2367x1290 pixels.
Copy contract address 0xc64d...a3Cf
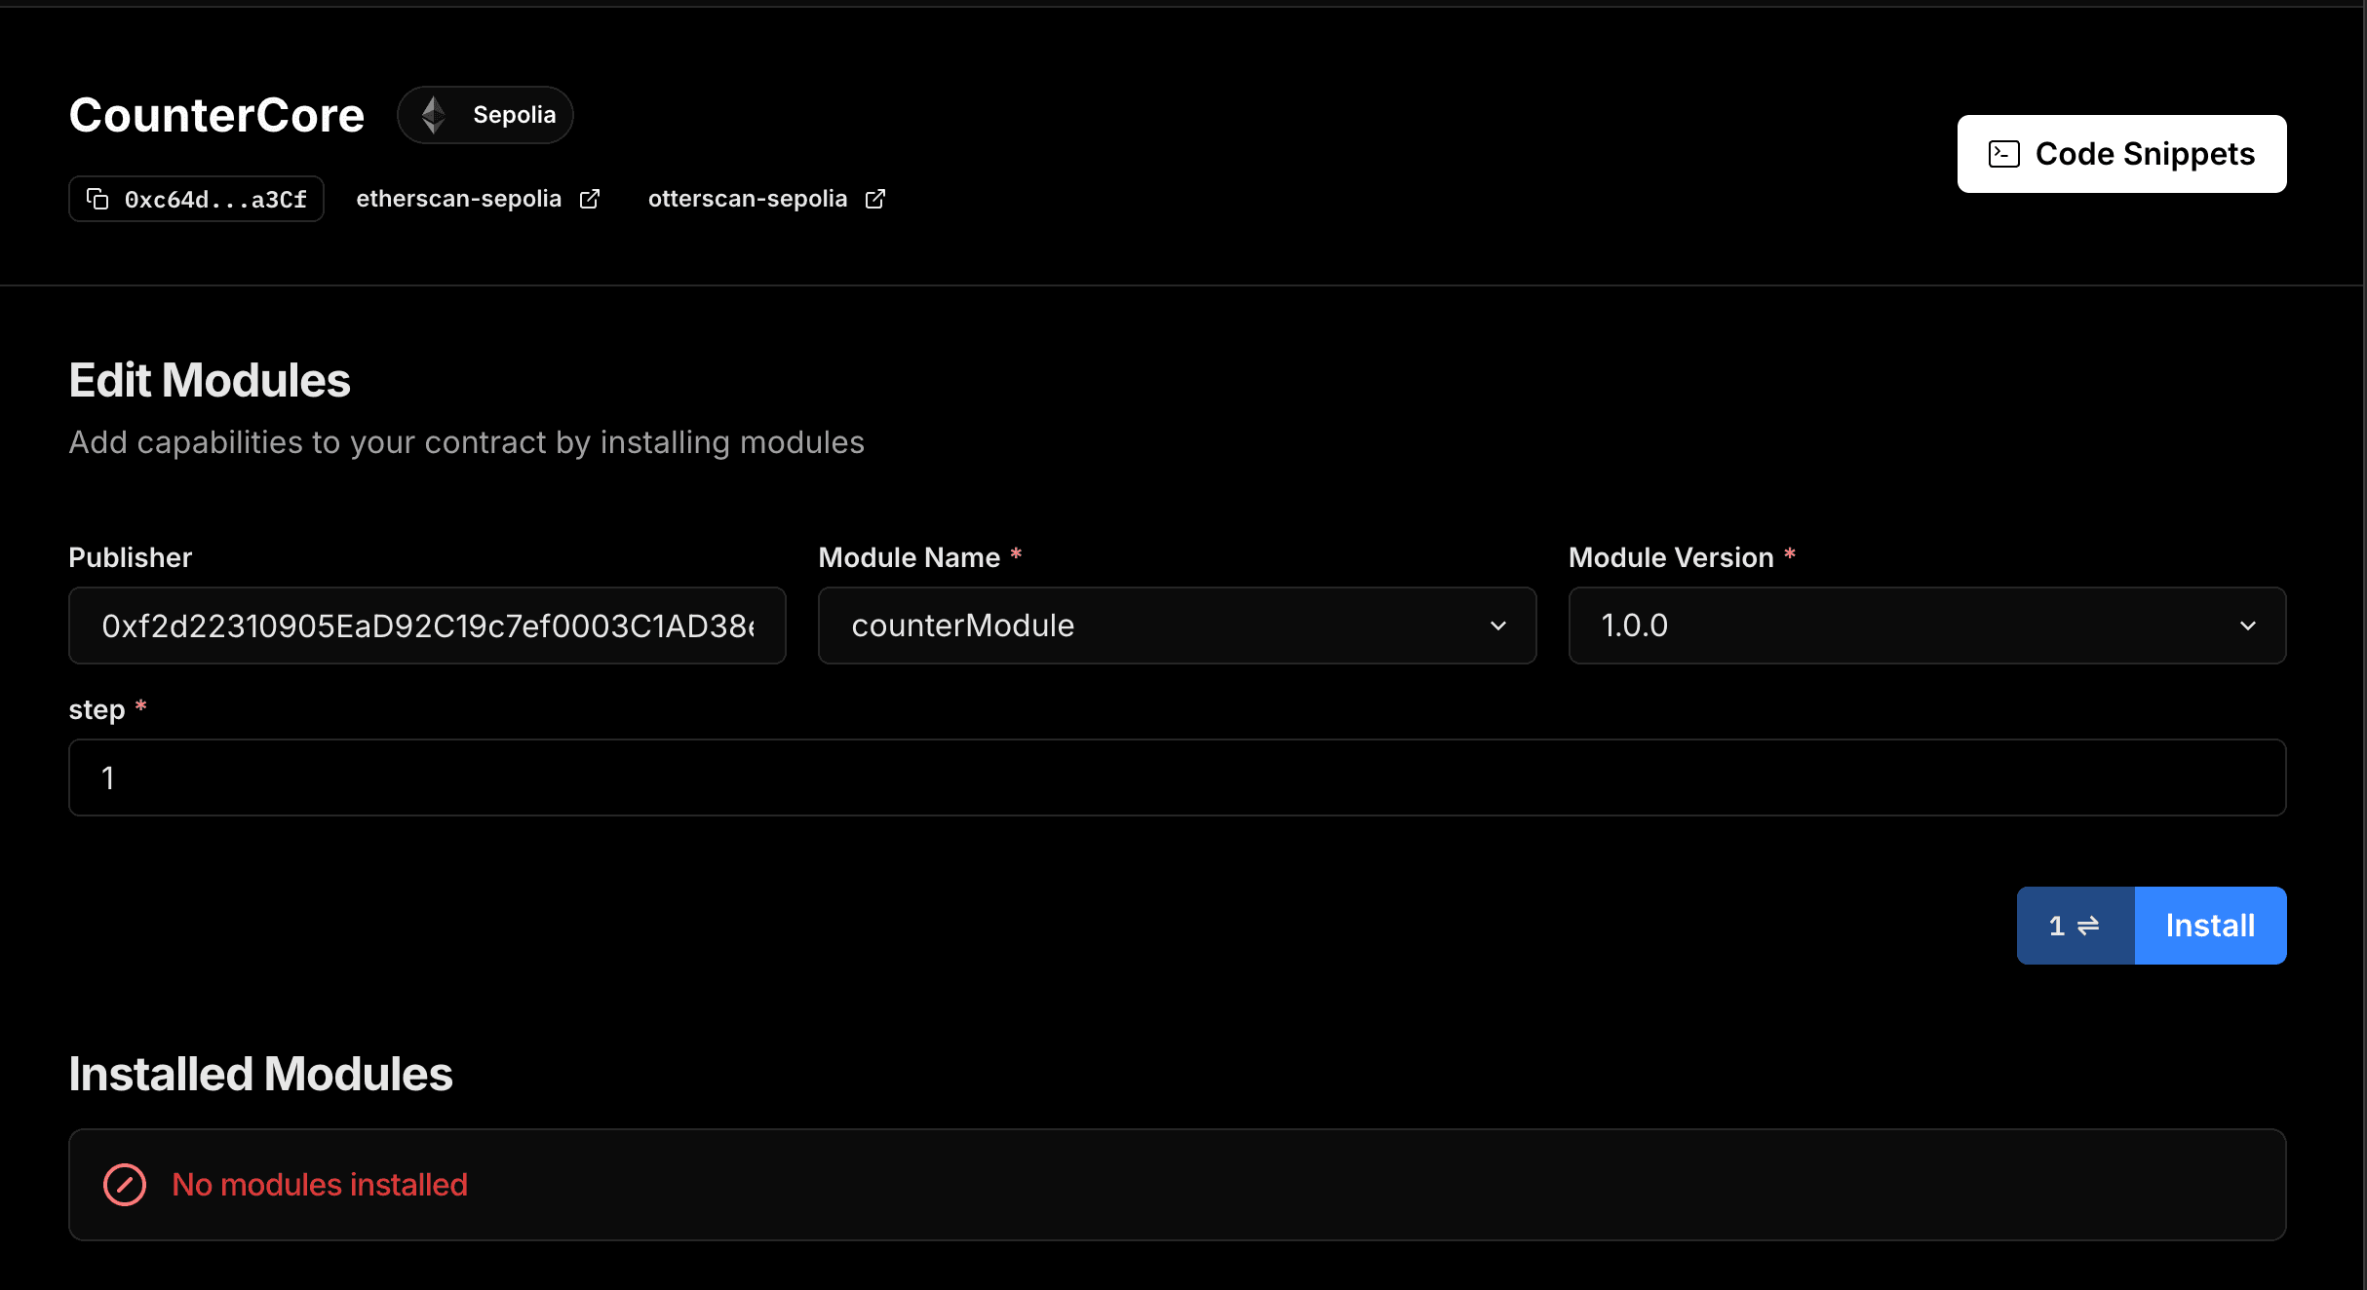coord(214,199)
